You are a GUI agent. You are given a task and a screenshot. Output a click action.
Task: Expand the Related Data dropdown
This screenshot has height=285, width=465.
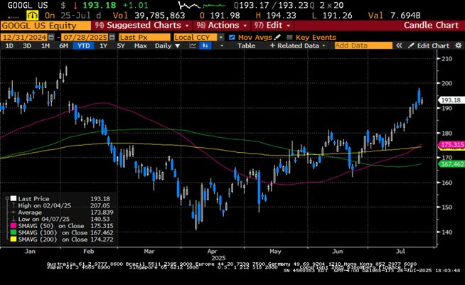click(298, 45)
